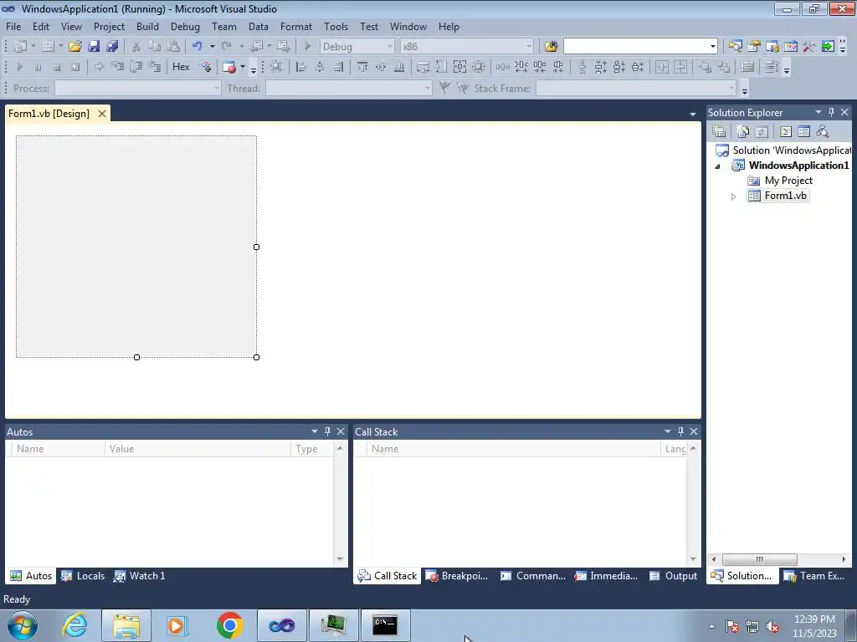This screenshot has height=642, width=857.
Task: Save the current file with single-floppy icon
Action: [94, 47]
